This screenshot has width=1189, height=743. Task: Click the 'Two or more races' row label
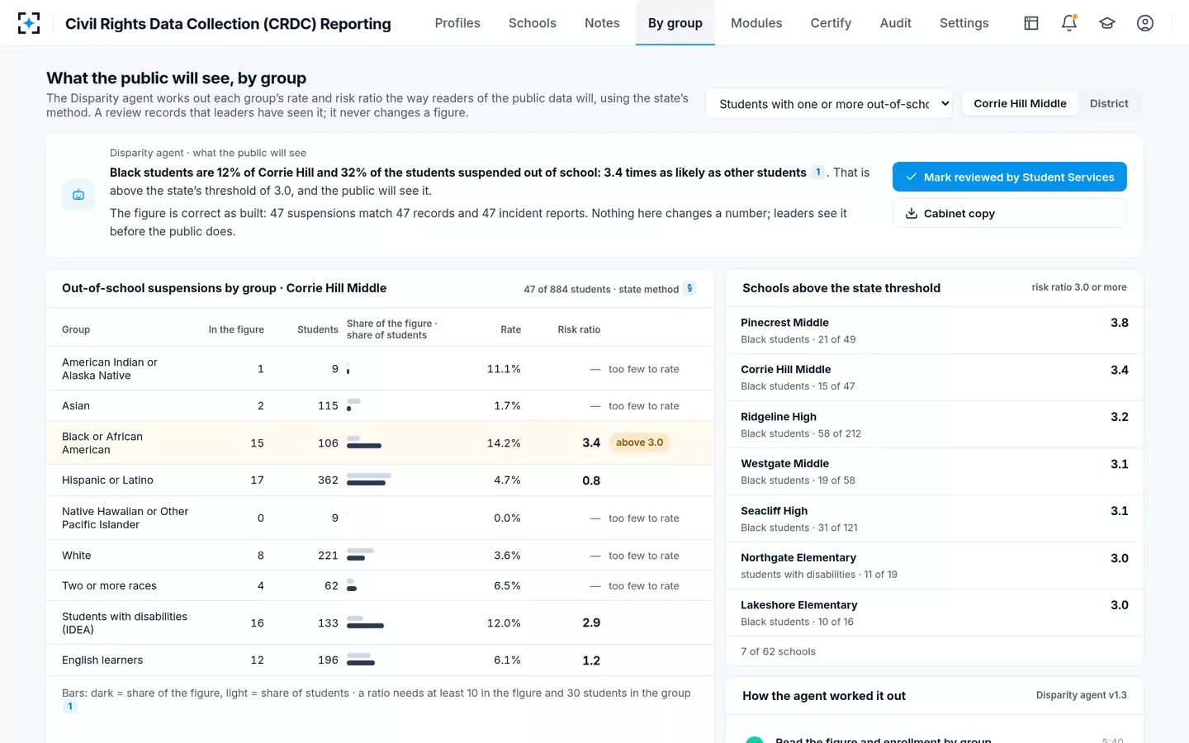tap(109, 585)
